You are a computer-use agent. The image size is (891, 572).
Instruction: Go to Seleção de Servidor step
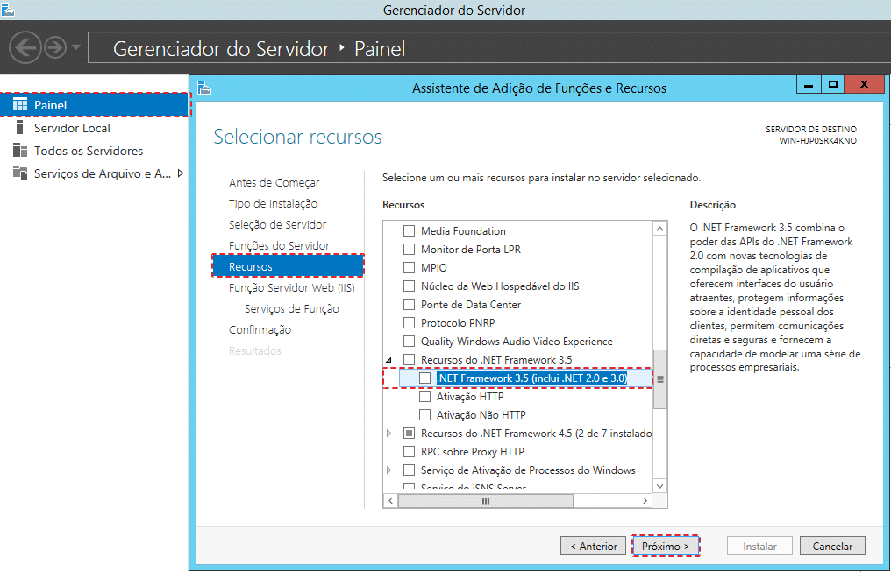277,225
